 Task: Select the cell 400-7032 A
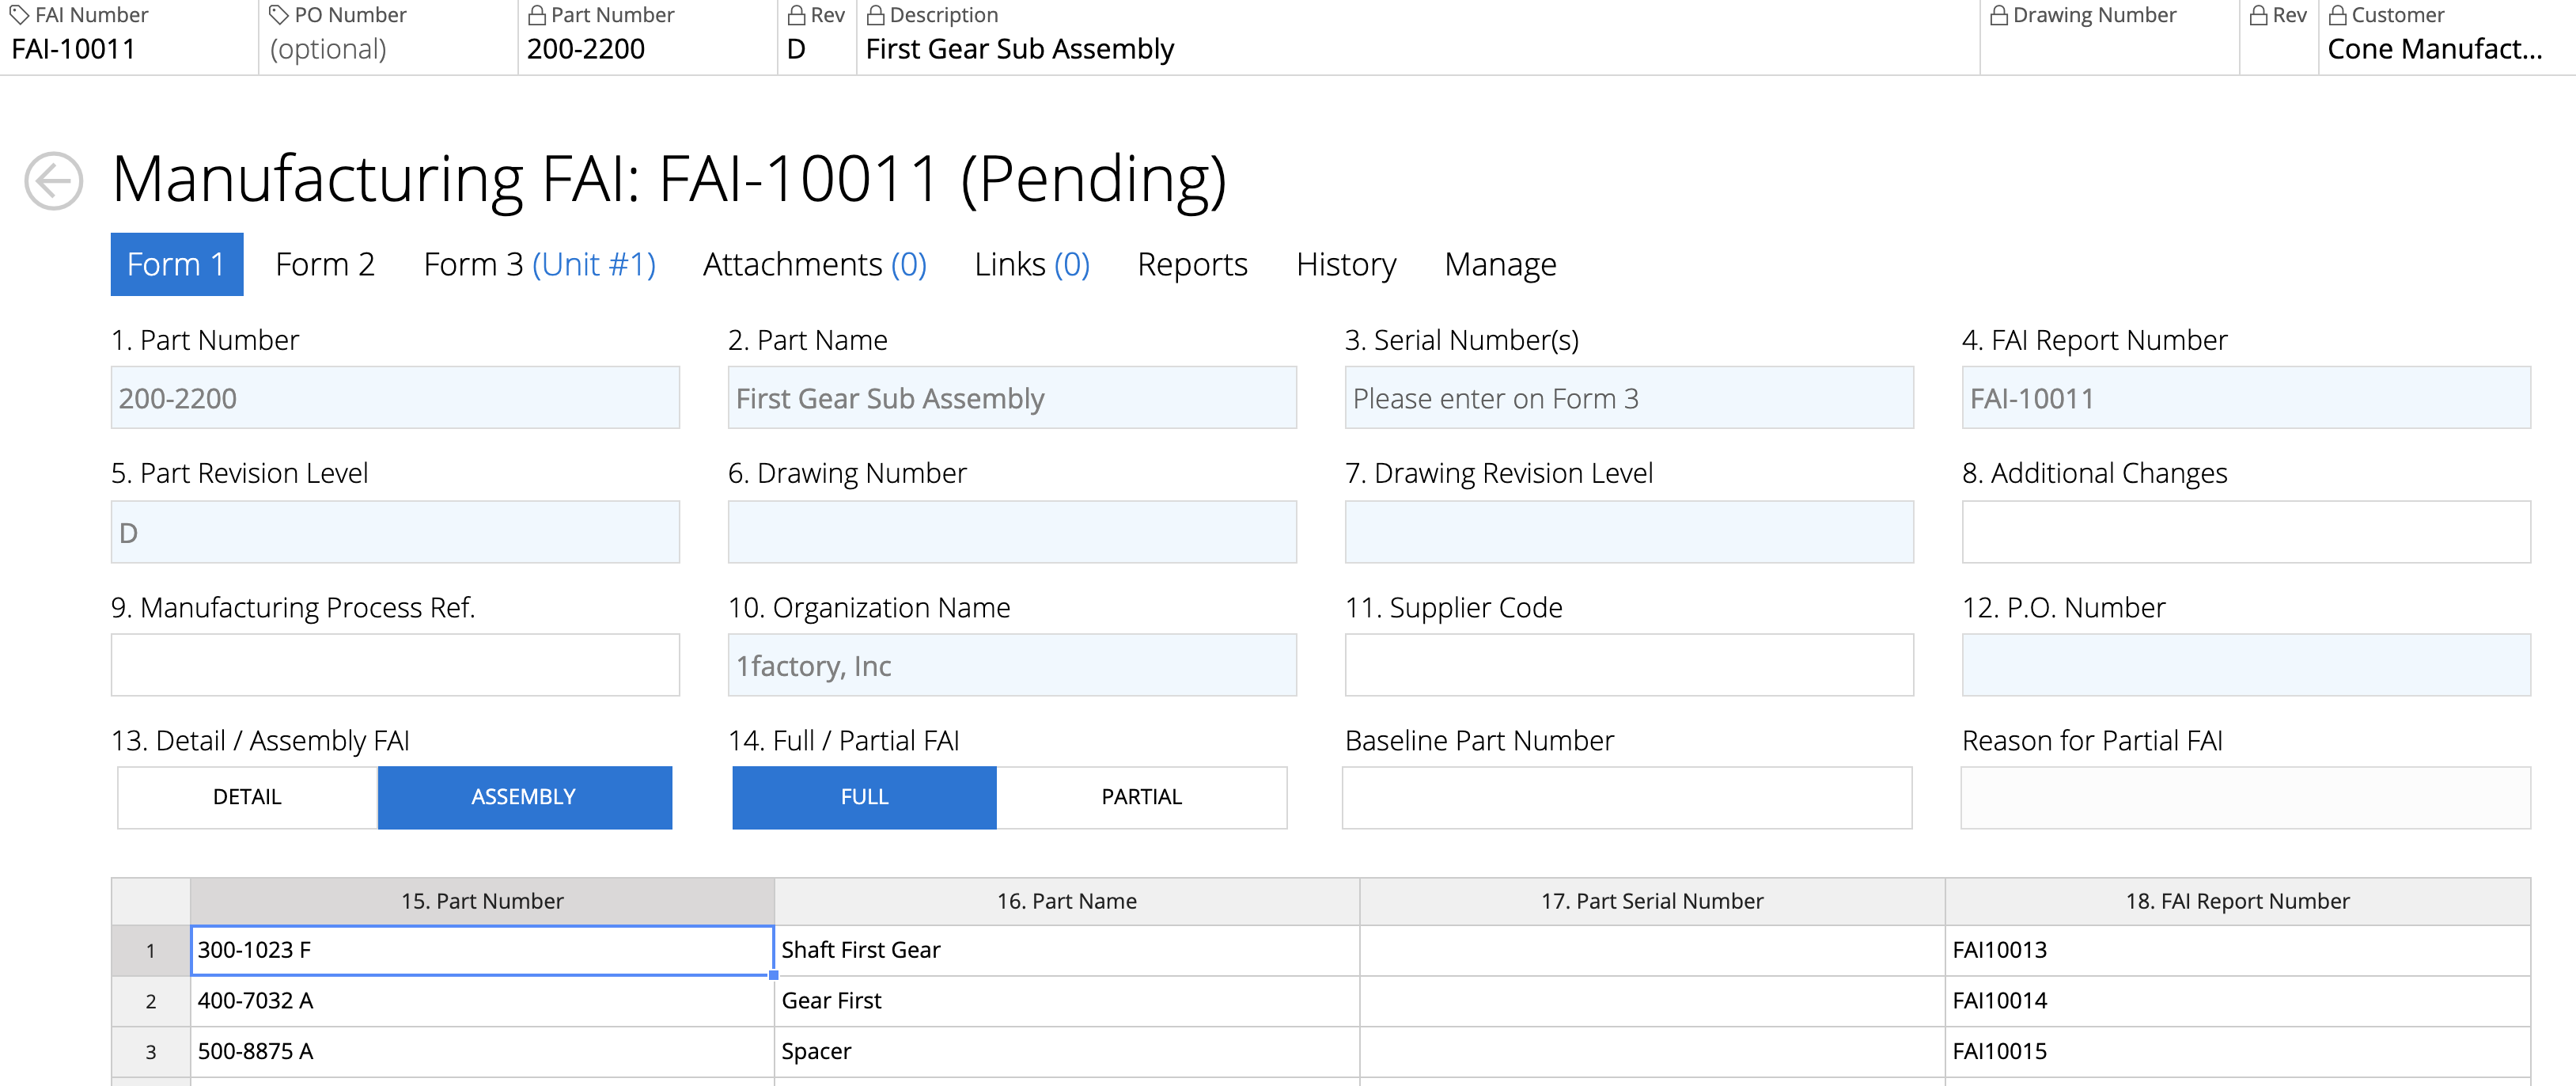pyautogui.click(x=482, y=1001)
